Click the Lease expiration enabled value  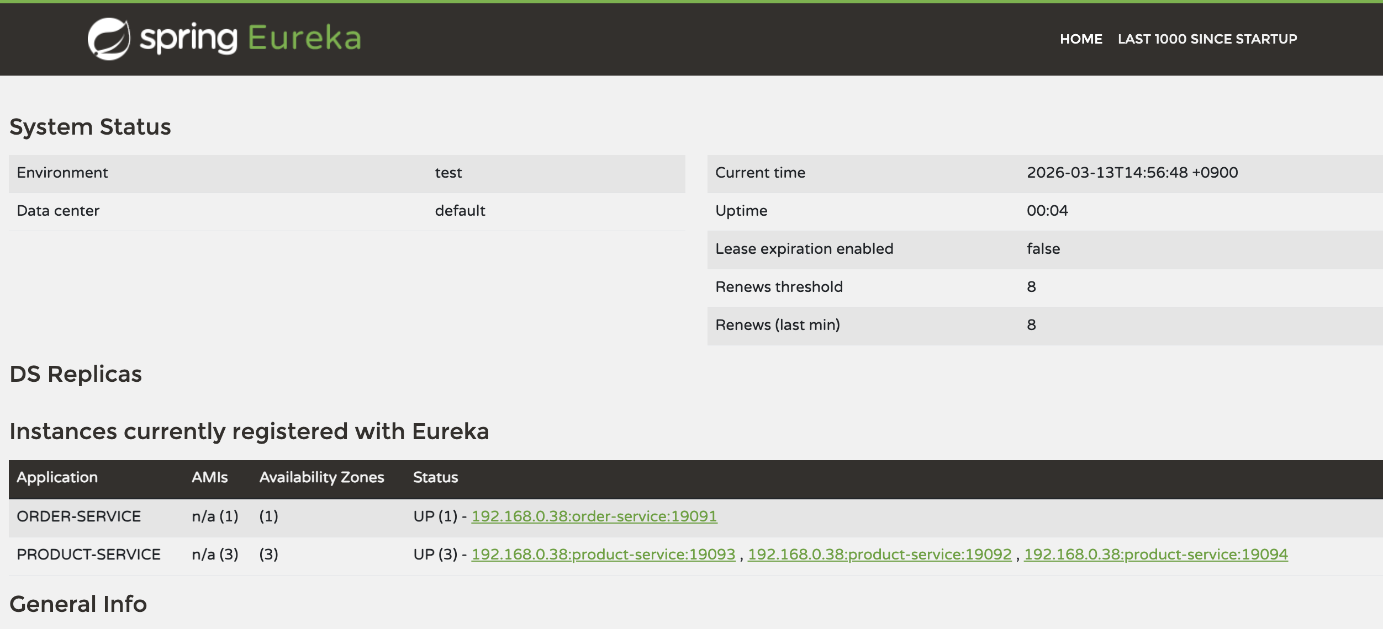coord(1043,249)
